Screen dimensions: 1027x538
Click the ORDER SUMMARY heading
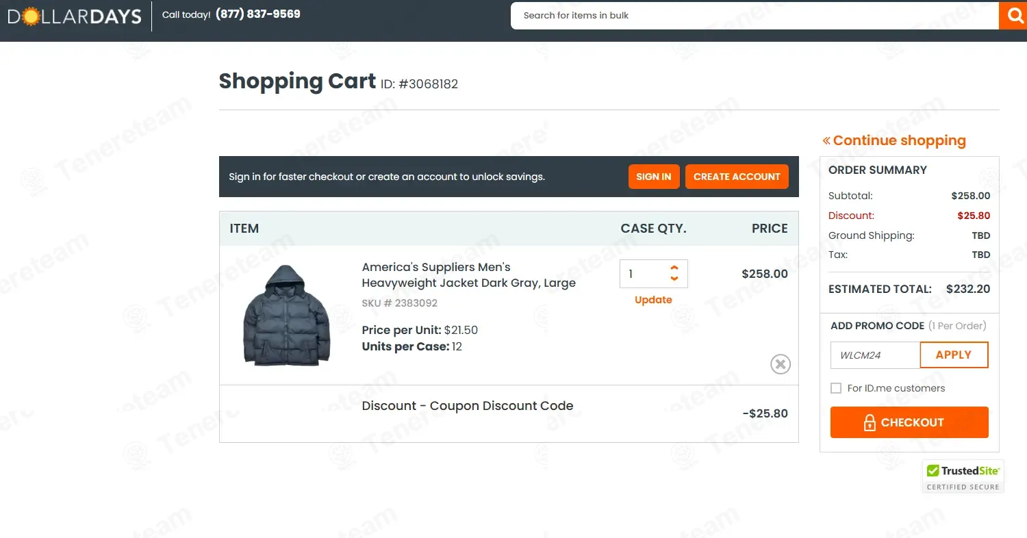click(878, 170)
